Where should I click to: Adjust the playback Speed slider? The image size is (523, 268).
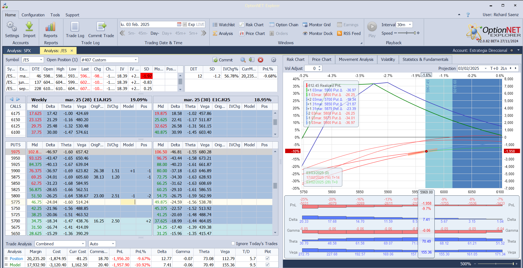407,33
